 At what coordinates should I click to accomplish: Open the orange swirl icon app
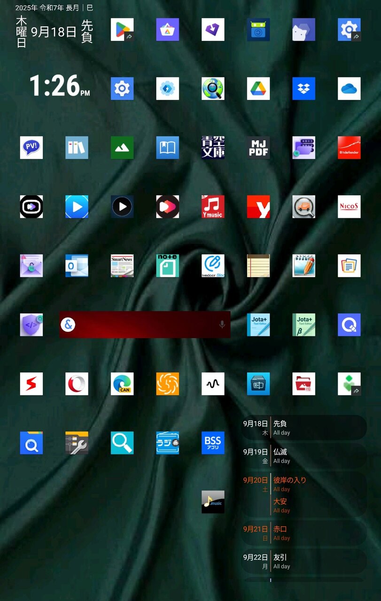168,384
